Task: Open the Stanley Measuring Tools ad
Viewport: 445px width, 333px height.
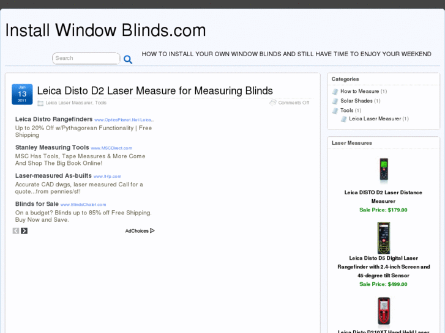Action: [52, 147]
